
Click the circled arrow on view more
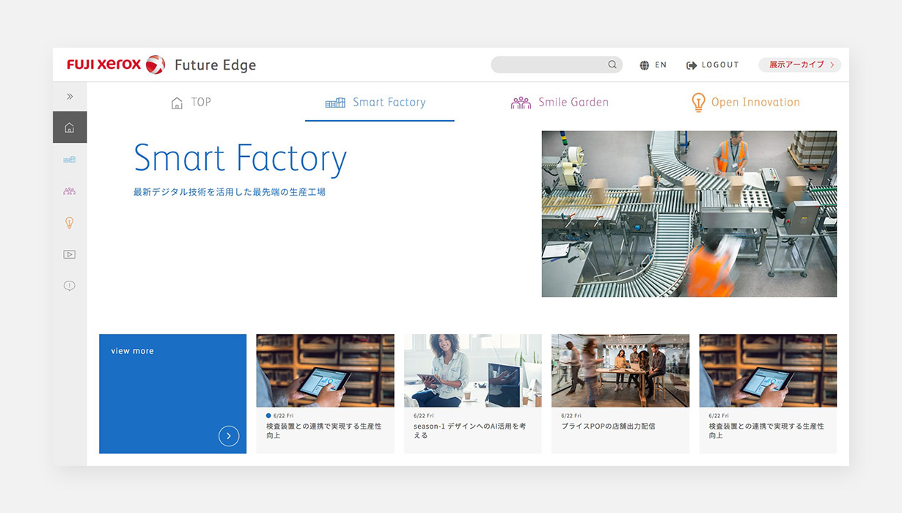click(x=229, y=436)
